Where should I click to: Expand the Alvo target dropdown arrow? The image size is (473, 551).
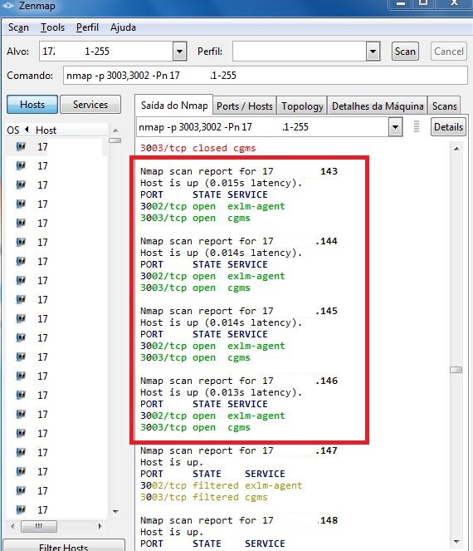point(179,52)
